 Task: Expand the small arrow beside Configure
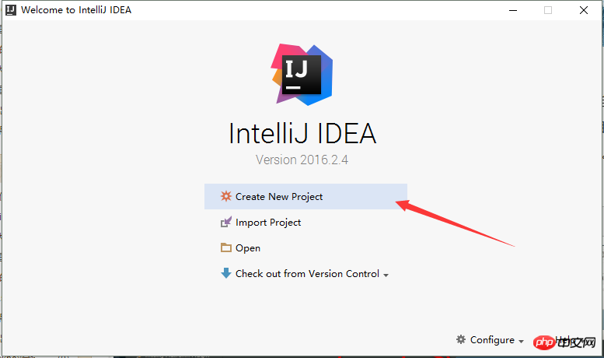point(521,342)
